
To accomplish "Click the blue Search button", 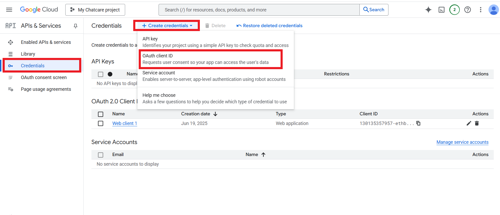I will (374, 10).
